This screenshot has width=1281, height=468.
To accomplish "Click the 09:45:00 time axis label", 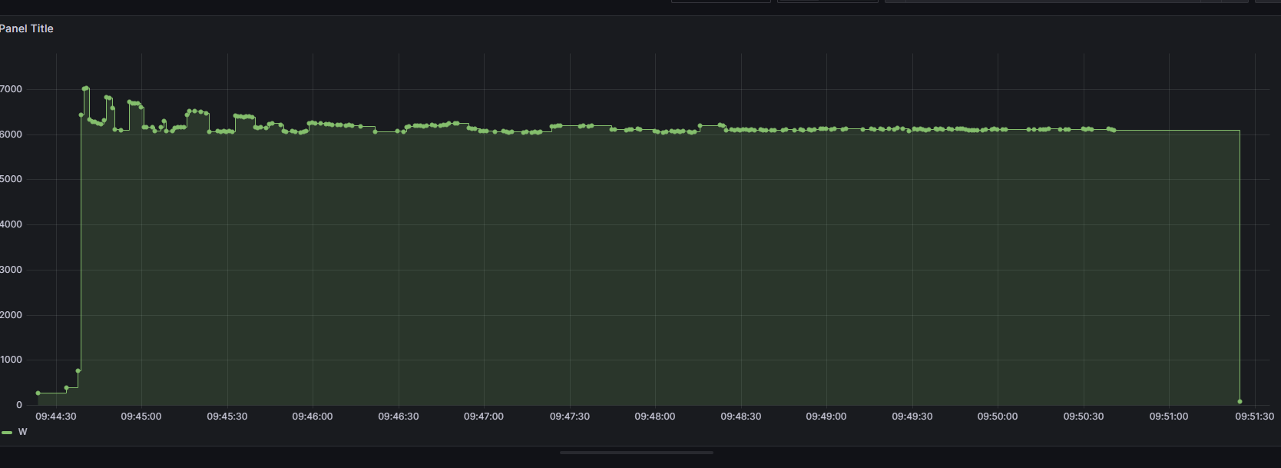I will pyautogui.click(x=141, y=417).
